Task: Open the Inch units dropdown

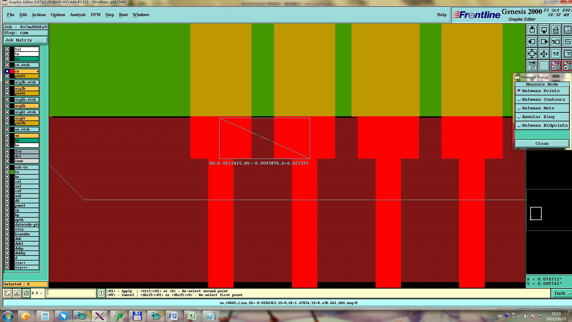Action: tap(562, 293)
